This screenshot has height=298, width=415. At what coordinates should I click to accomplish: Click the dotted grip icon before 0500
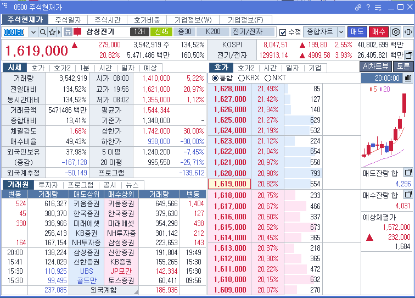5,5
